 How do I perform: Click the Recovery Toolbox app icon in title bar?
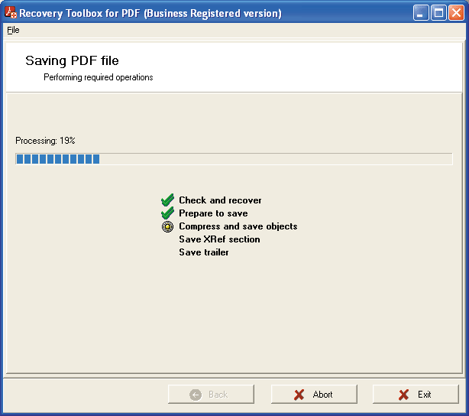(x=11, y=12)
